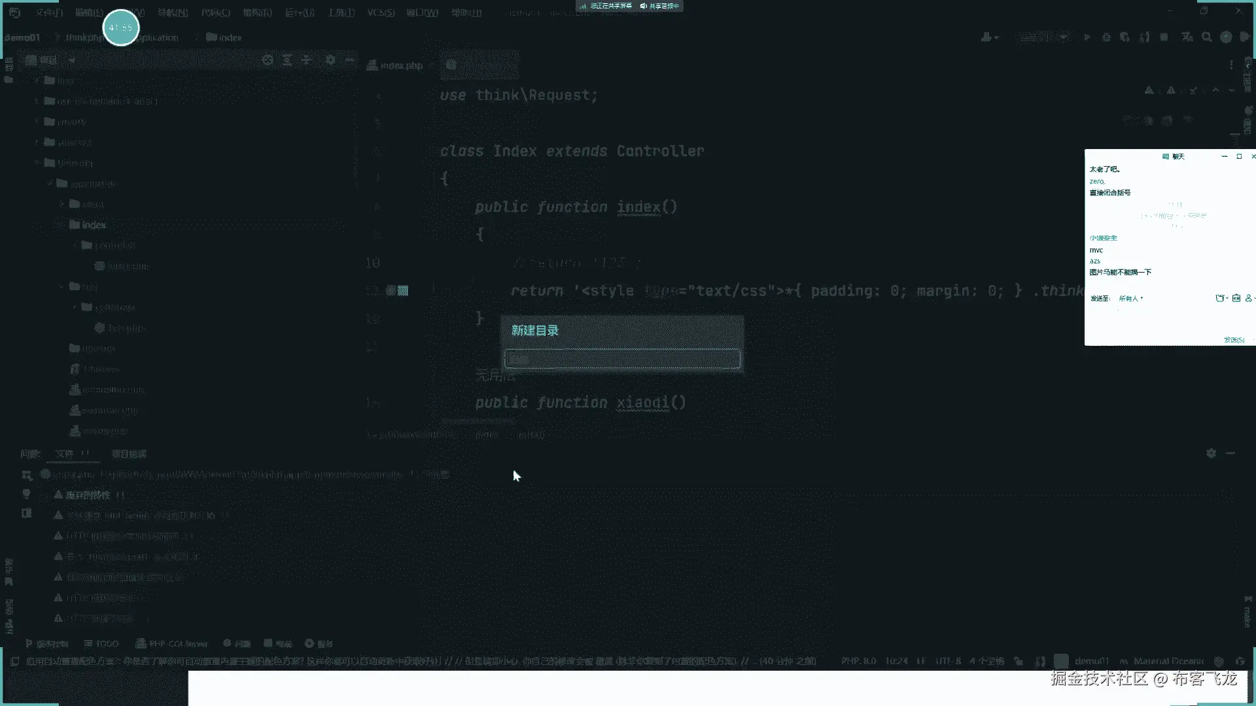This screenshot has width=1256, height=706.
Task: Toggle intention bulb in Problems sidebar
Action: [26, 494]
